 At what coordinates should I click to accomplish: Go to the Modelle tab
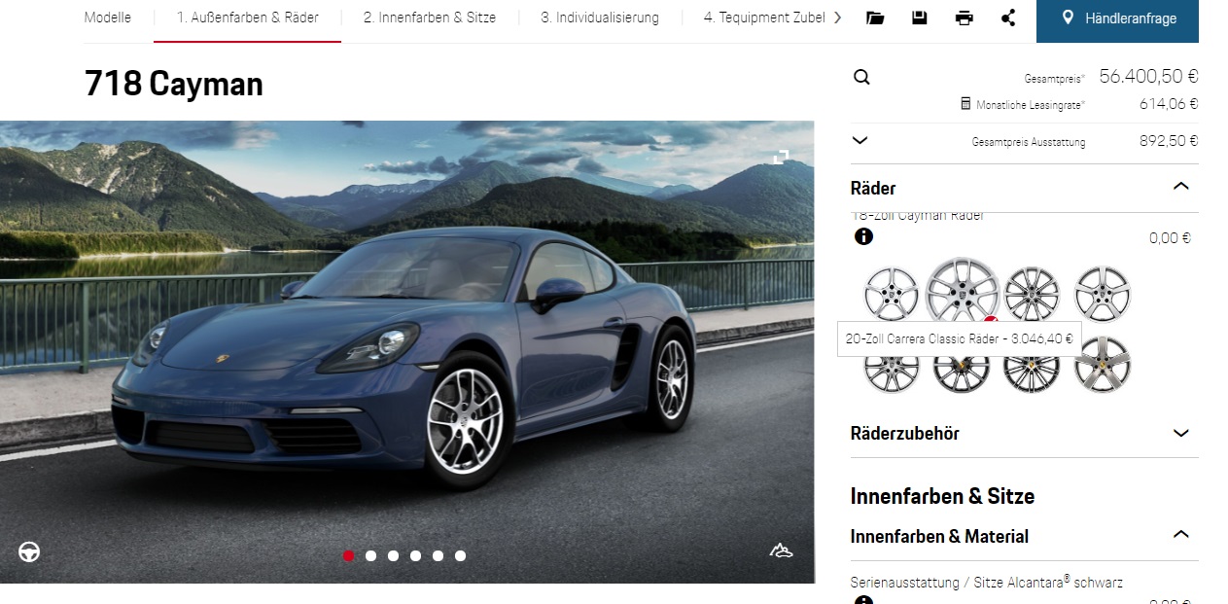tap(107, 18)
